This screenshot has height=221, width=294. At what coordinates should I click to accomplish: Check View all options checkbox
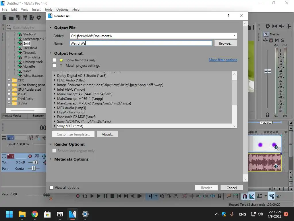51,188
